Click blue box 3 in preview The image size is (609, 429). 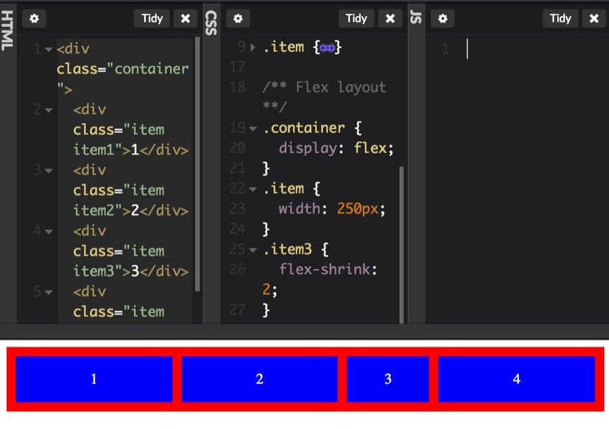click(x=388, y=379)
